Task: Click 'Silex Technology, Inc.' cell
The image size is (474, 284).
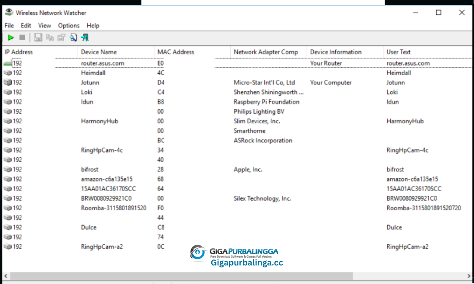Action: point(262,198)
